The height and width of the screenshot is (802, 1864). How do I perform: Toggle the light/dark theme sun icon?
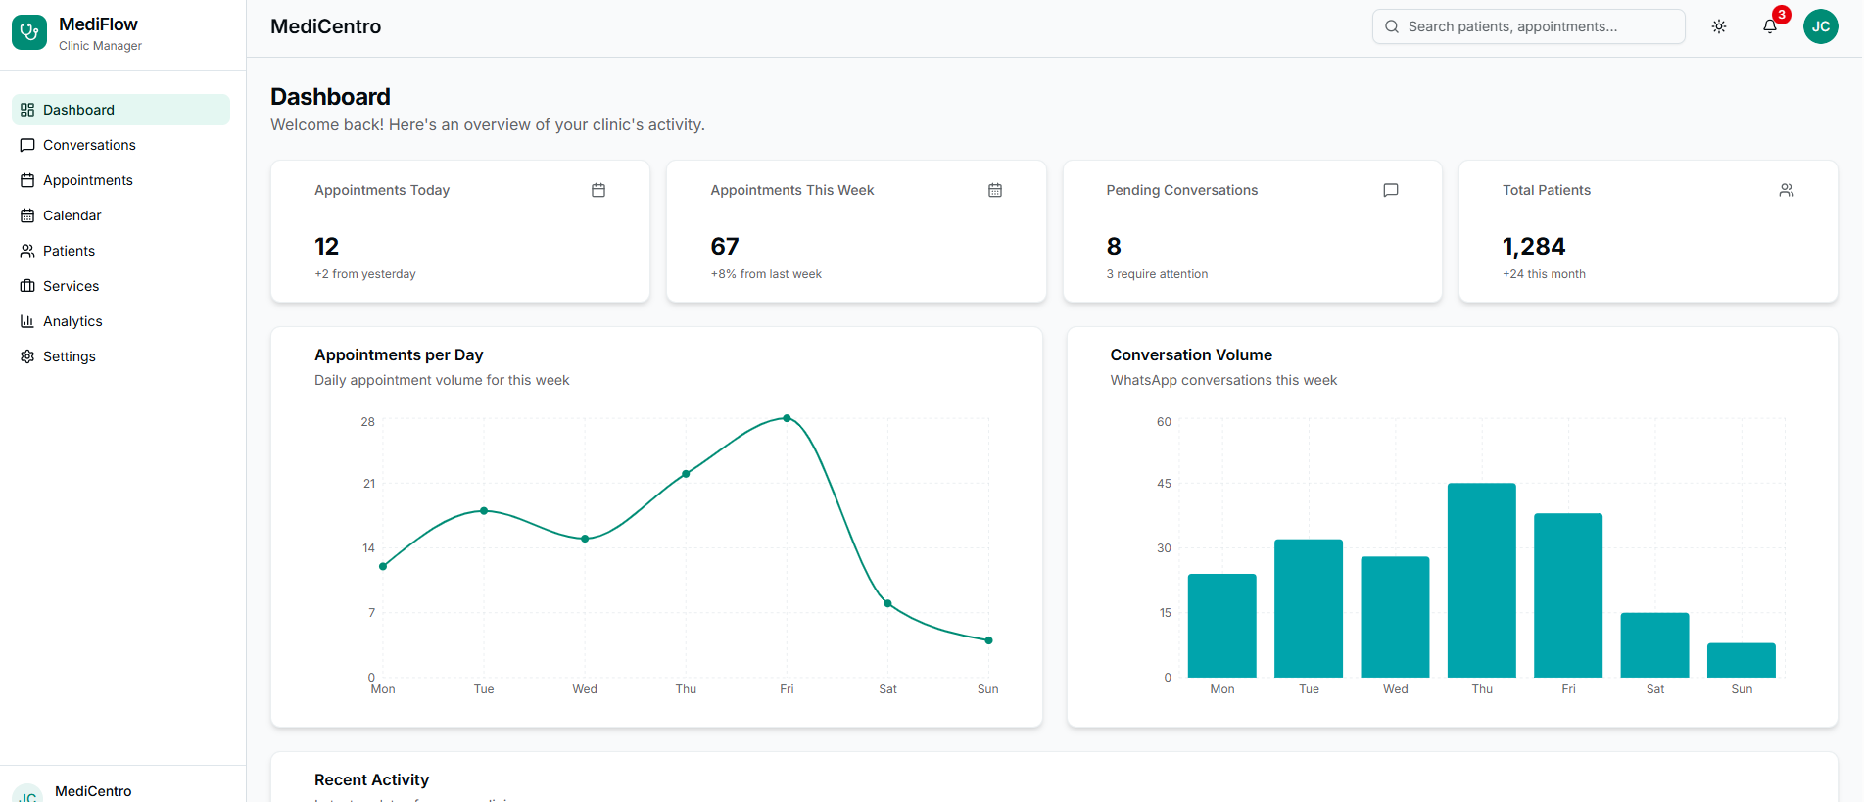(x=1719, y=26)
